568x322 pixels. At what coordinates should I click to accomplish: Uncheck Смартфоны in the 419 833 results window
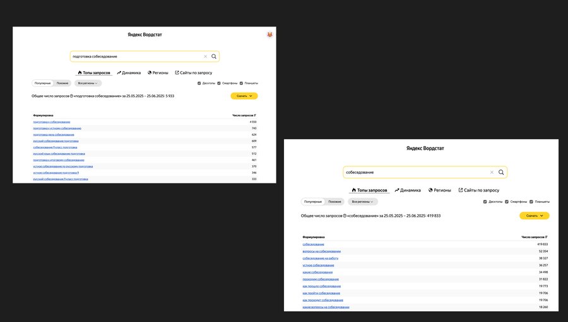click(507, 202)
